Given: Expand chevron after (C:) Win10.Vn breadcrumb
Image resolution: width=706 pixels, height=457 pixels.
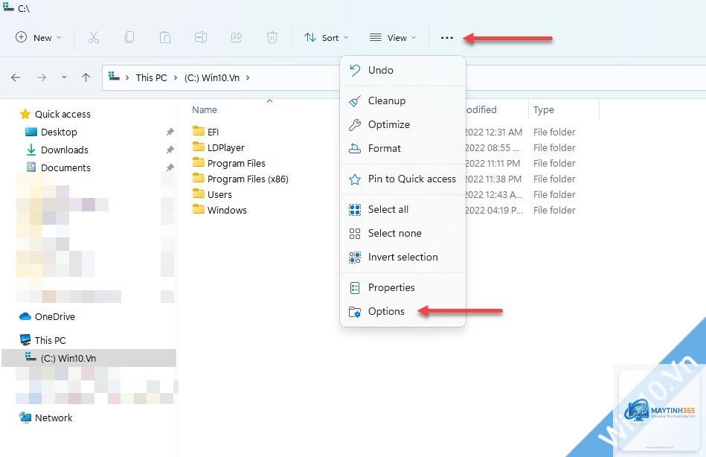Looking at the screenshot, I should 248,78.
